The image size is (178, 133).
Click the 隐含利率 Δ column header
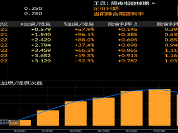123,24
